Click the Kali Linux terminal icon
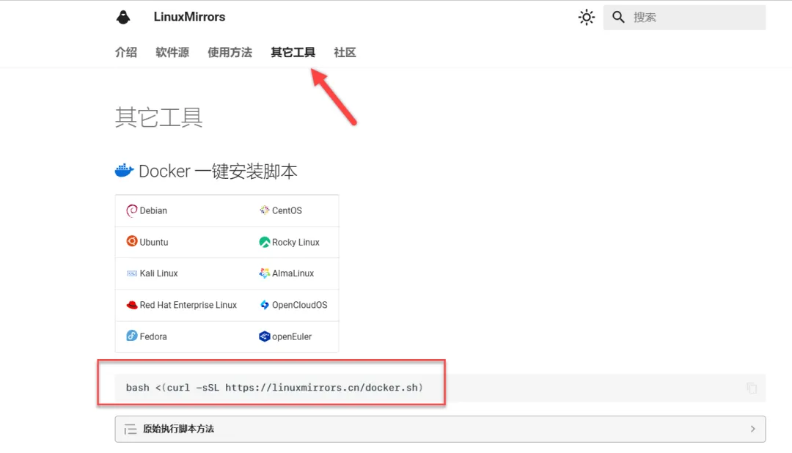 [x=133, y=273]
